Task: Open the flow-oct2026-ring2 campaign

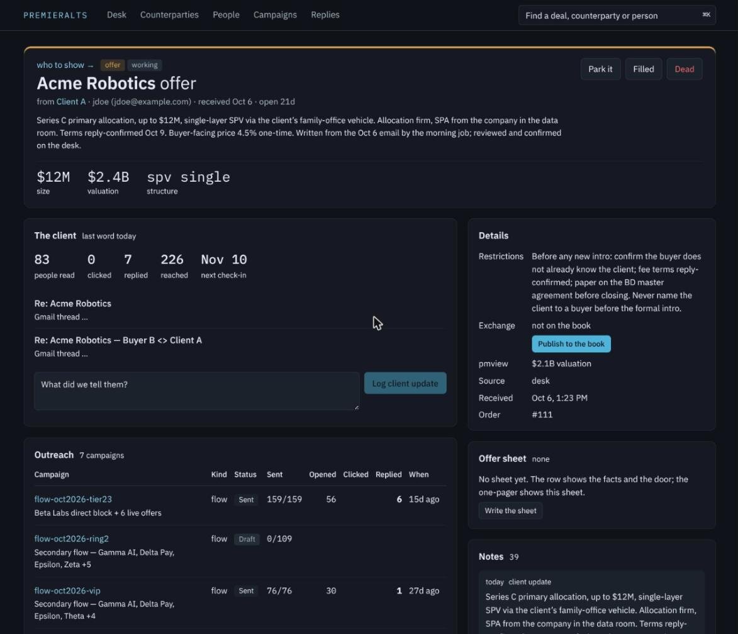Action: [x=72, y=539]
